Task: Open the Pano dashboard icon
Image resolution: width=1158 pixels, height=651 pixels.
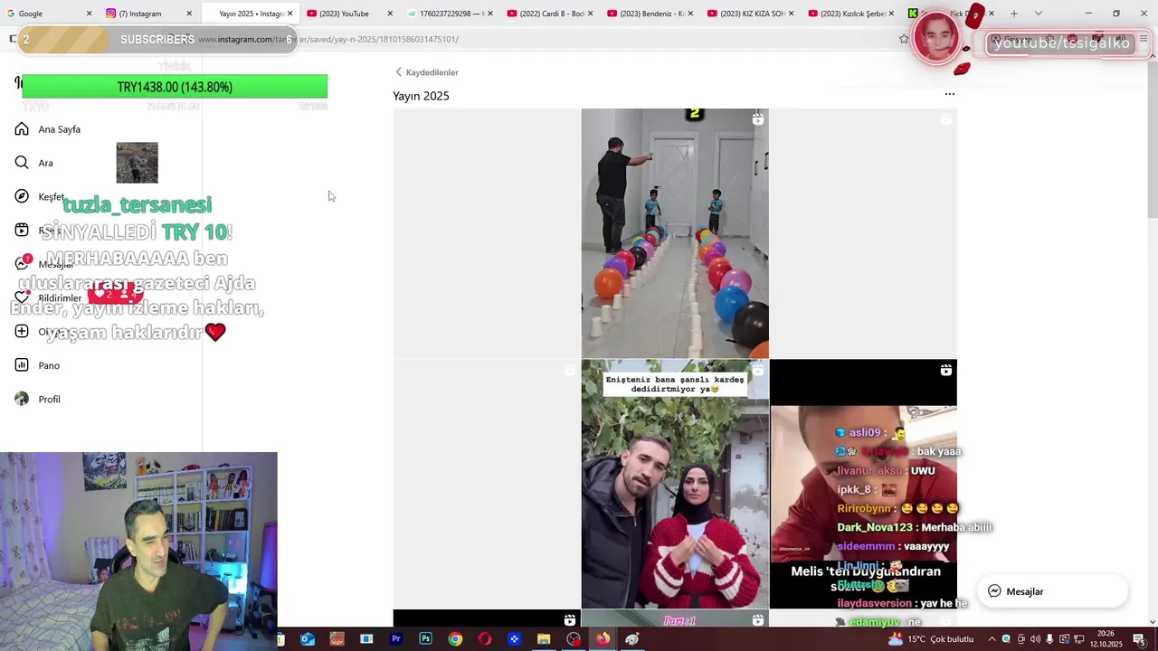Action: pos(22,365)
